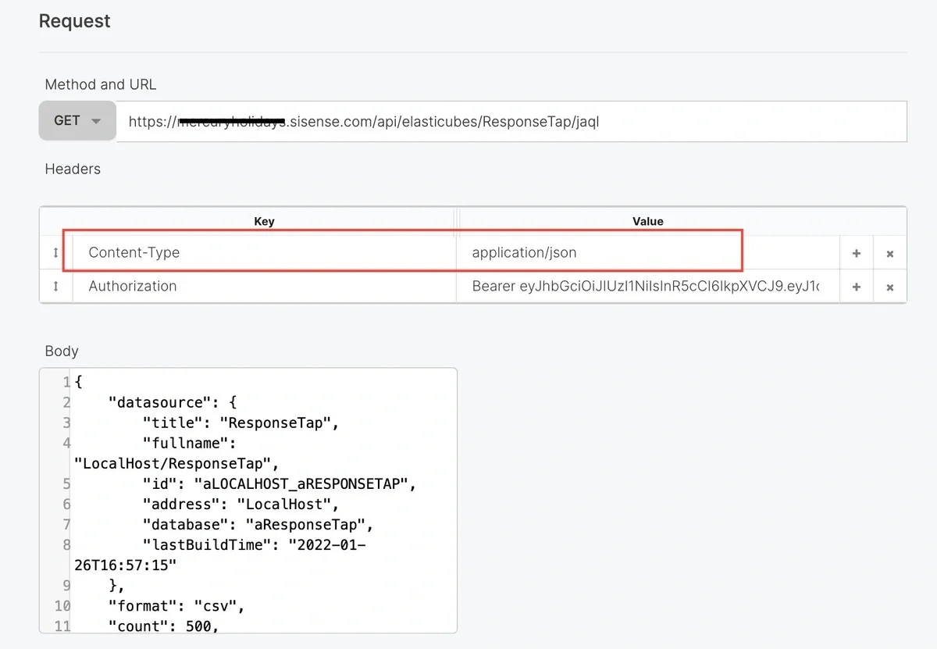Screen dimensions: 937x649
Task: Click the Value column header
Action: click(647, 222)
